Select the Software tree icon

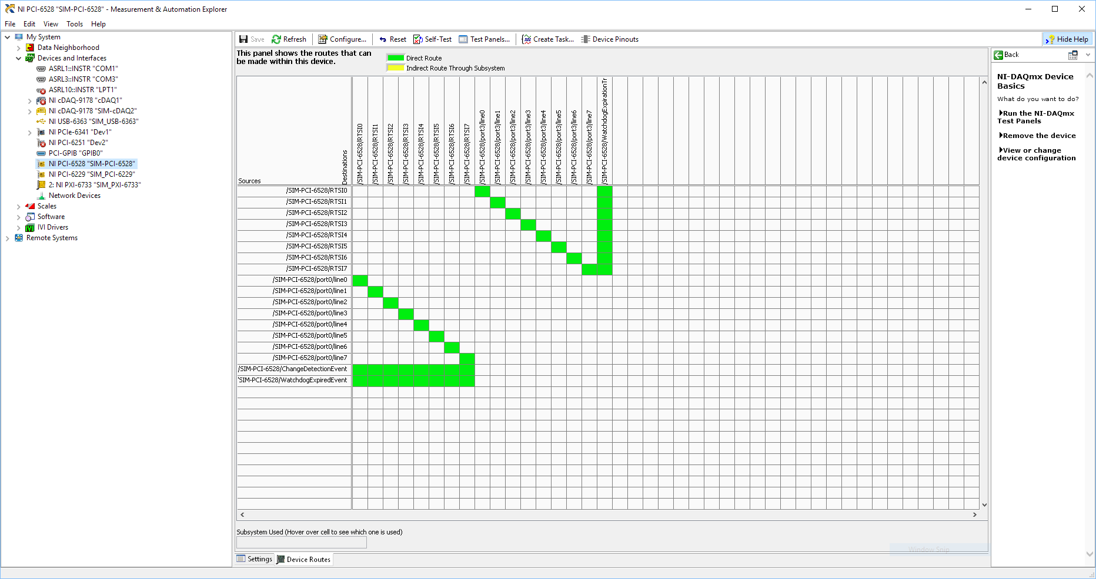pos(30,217)
